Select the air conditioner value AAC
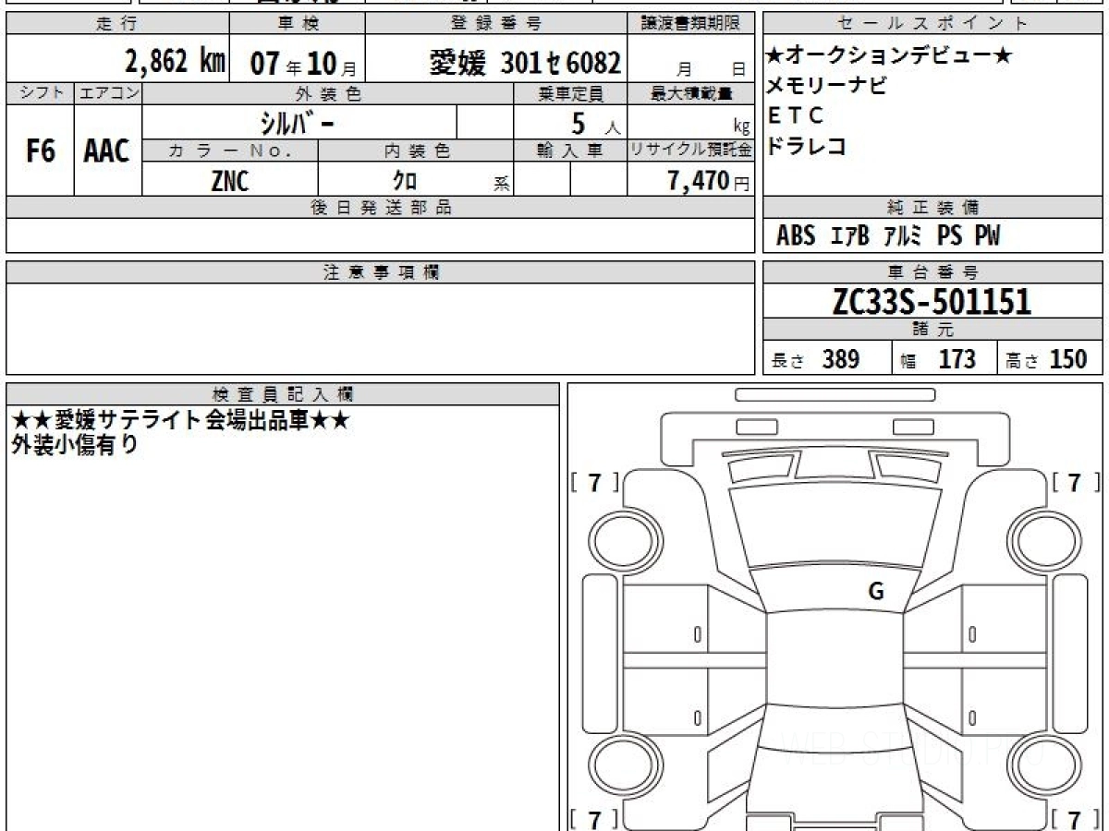The height and width of the screenshot is (831, 1109). (x=107, y=151)
